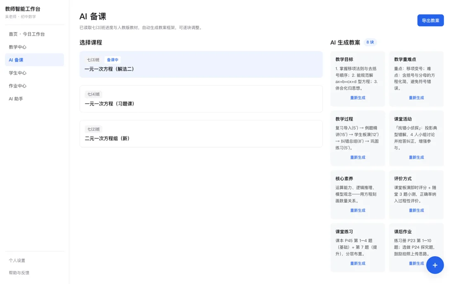The height and width of the screenshot is (284, 454).
Task: Select 七(4)班 一元一次方程（习题课）course card
Action: click(x=201, y=99)
